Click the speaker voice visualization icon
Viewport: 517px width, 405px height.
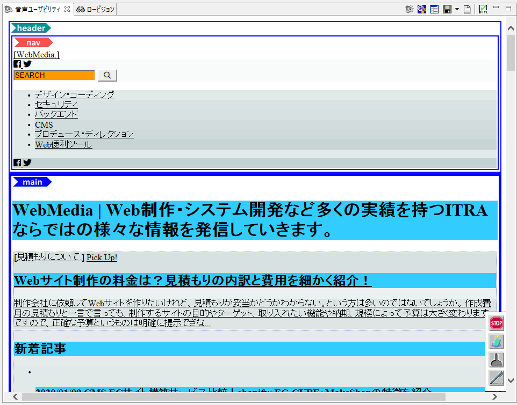(x=410, y=9)
